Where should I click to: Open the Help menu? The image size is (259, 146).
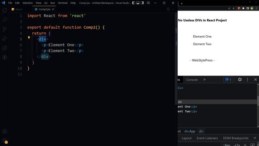click(x=73, y=3)
